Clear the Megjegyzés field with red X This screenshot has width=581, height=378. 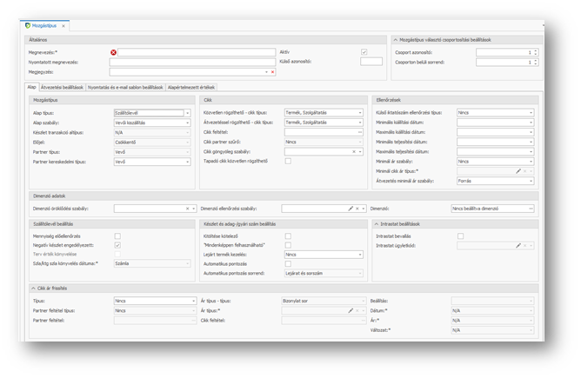[272, 71]
